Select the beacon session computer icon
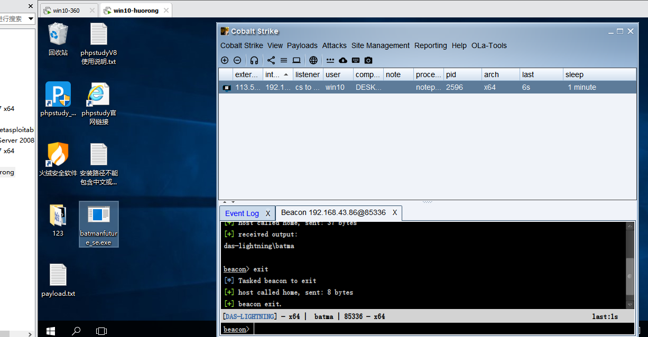Image resolution: width=648 pixels, height=337 pixels. (226, 88)
